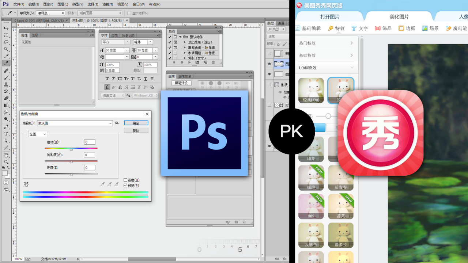The width and height of the screenshot is (468, 263).
Task: Toggle checkmark for 淡出效果（选区）action
Action: (x=170, y=42)
